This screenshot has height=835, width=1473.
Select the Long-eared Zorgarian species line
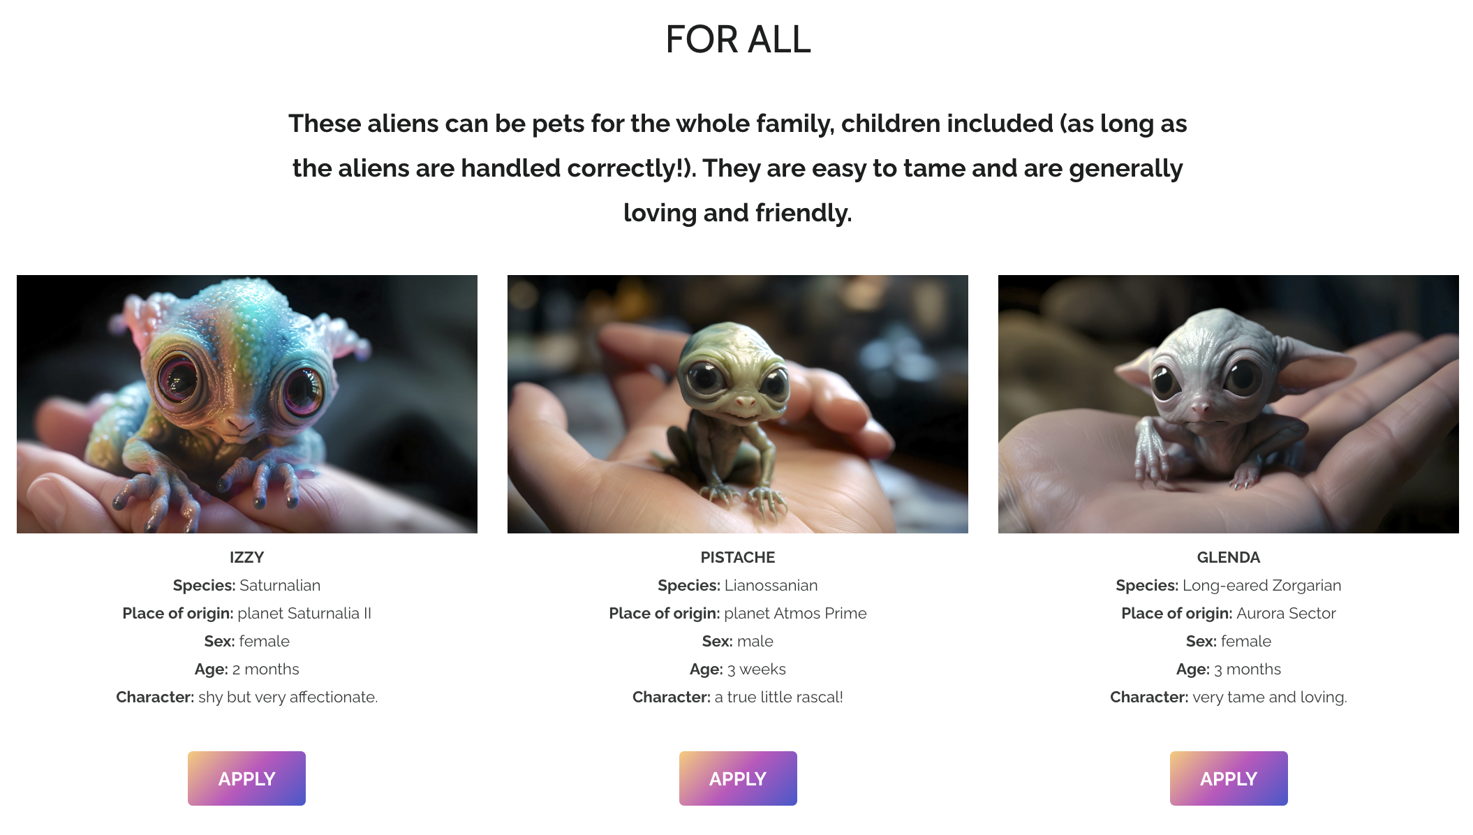pyautogui.click(x=1228, y=585)
